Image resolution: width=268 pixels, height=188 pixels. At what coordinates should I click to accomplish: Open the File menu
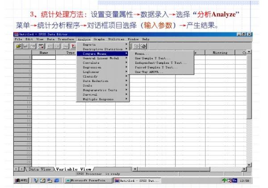click(18, 39)
